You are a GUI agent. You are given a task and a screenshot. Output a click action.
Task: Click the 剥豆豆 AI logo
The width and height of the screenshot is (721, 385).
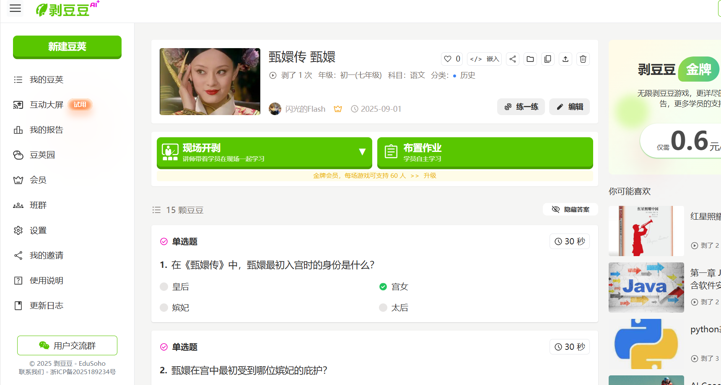click(67, 9)
